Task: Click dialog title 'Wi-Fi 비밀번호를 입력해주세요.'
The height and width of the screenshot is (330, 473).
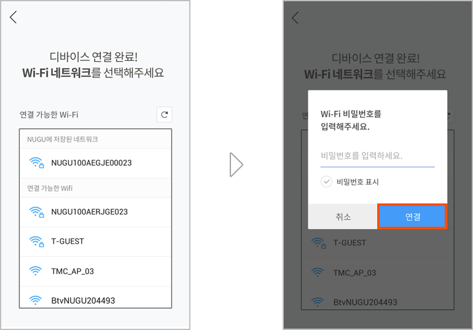Action: point(351,120)
